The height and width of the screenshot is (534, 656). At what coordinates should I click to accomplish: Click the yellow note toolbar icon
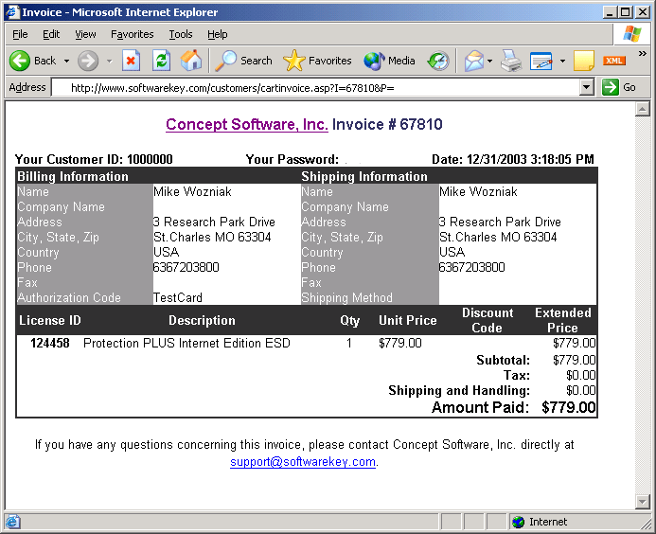[x=584, y=62]
